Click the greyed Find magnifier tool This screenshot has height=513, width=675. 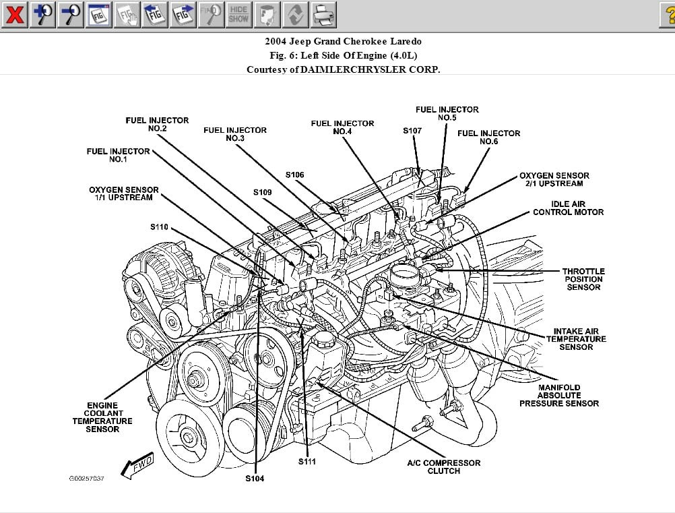[x=211, y=15]
